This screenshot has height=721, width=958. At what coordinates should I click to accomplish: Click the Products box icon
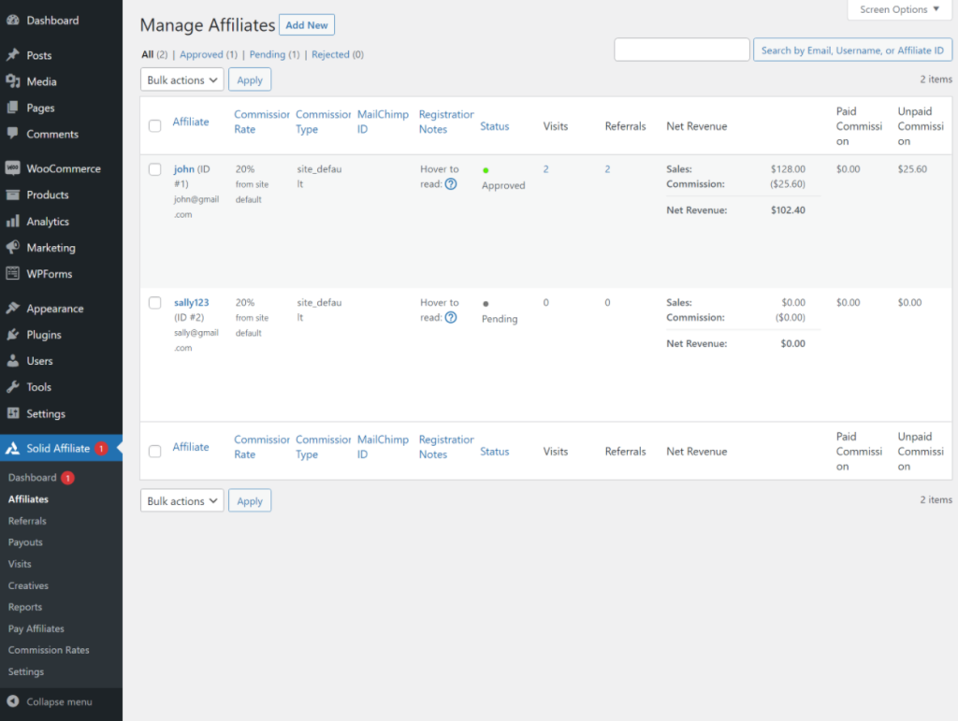click(13, 195)
